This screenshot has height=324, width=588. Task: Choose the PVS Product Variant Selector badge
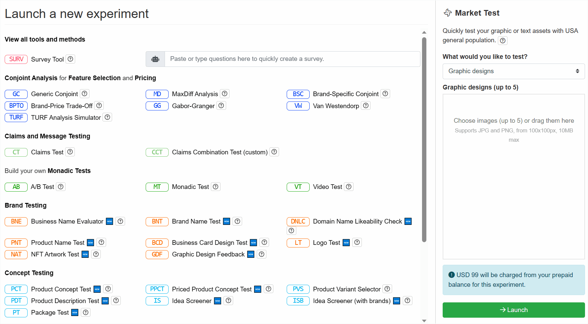(x=298, y=289)
